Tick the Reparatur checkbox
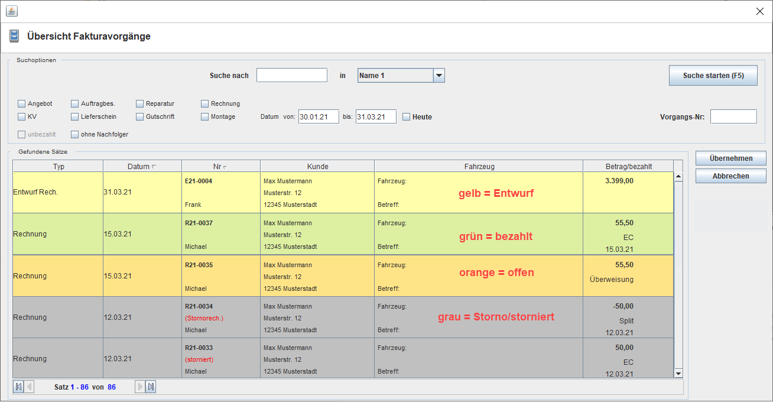This screenshot has height=402, width=773. pyautogui.click(x=140, y=103)
